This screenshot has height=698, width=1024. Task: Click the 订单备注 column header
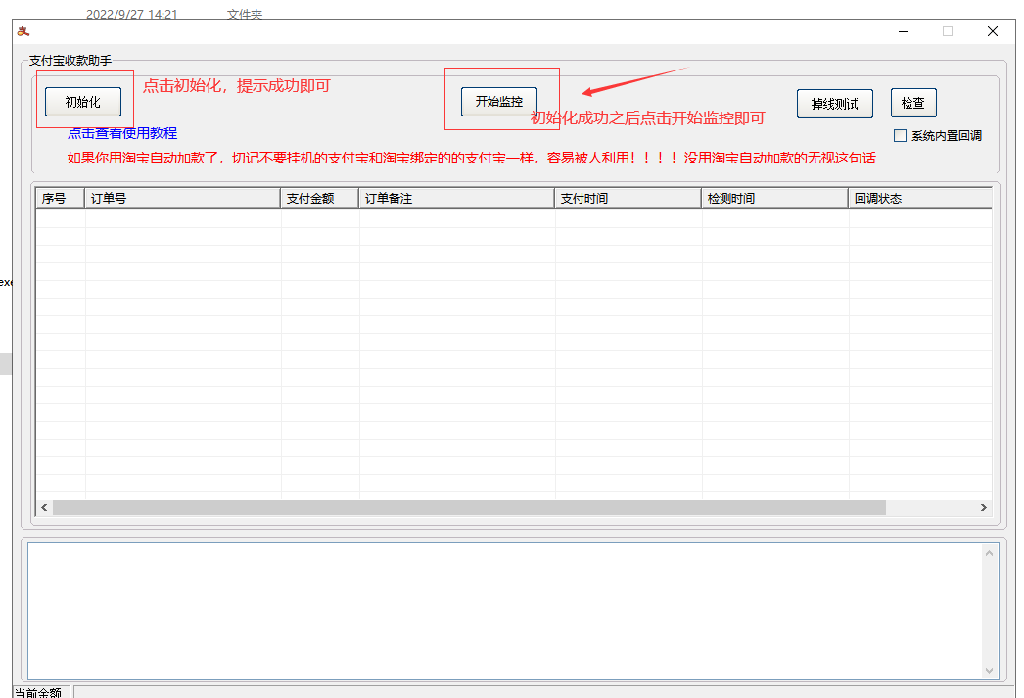(x=456, y=198)
